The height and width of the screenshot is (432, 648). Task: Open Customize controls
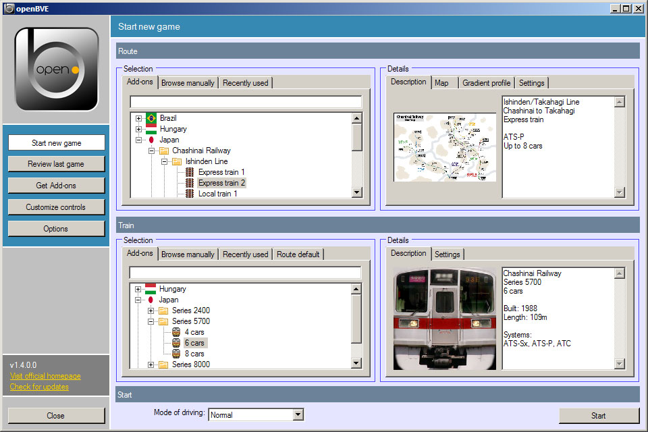pos(56,207)
